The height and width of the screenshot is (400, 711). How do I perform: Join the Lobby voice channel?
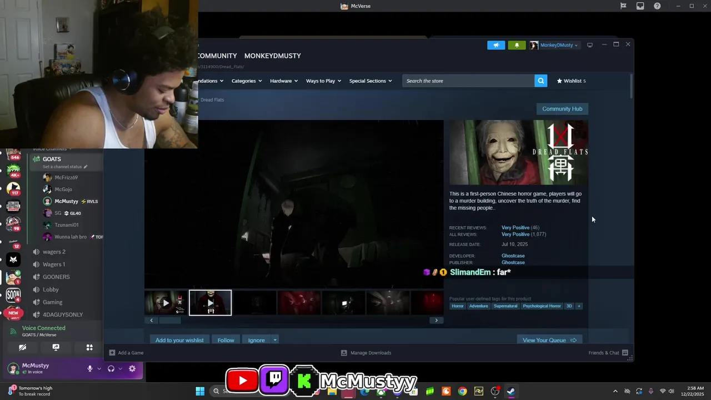coord(51,289)
